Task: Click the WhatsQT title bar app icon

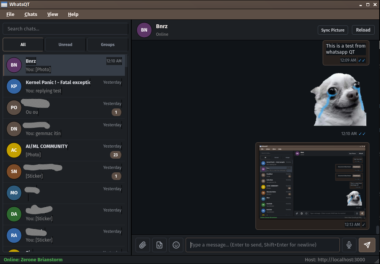Action: 4,4
